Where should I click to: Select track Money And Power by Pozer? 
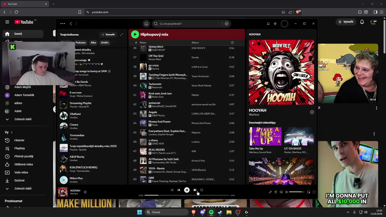click(x=187, y=123)
